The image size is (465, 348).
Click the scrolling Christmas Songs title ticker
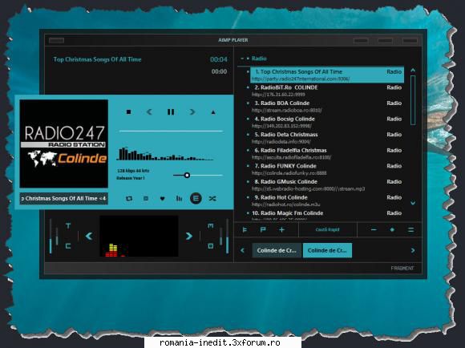coord(64,199)
